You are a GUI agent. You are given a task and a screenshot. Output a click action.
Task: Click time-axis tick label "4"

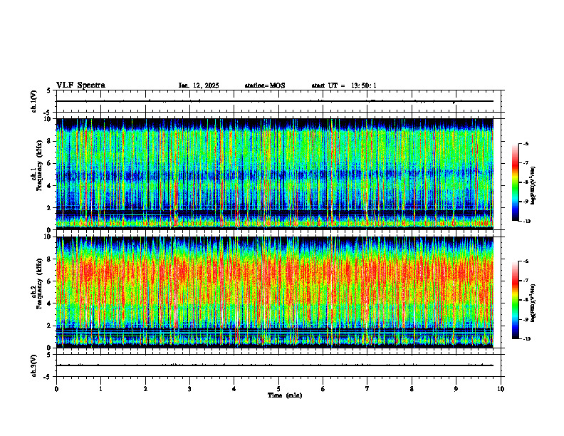click(x=234, y=389)
